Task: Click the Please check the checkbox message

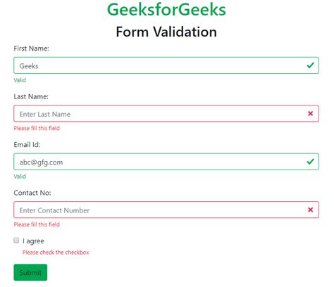Action: coord(56,253)
